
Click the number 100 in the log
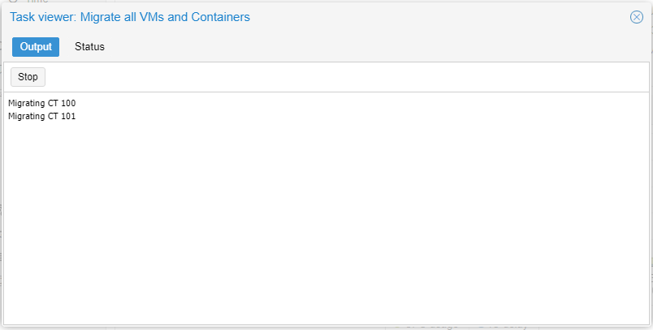68,103
